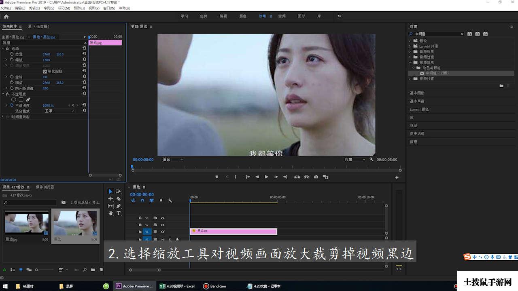Open the 基本图形 panel
Image resolution: width=518 pixels, height=291 pixels.
pyautogui.click(x=417, y=93)
